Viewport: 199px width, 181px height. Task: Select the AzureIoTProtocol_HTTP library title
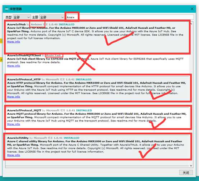24,80
